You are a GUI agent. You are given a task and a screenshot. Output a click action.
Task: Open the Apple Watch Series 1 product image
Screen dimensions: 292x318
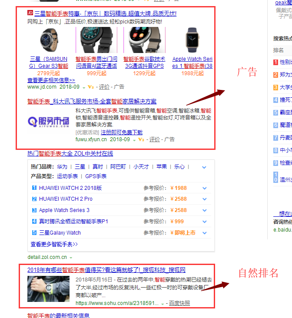192,41
